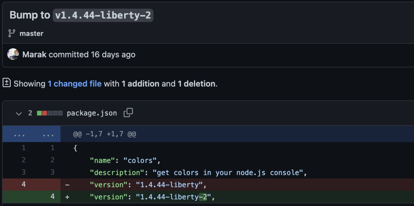Click the hunk header @@ -1,7 +1,7 @@
Image resolution: width=414 pixels, height=206 pixels.
105,134
